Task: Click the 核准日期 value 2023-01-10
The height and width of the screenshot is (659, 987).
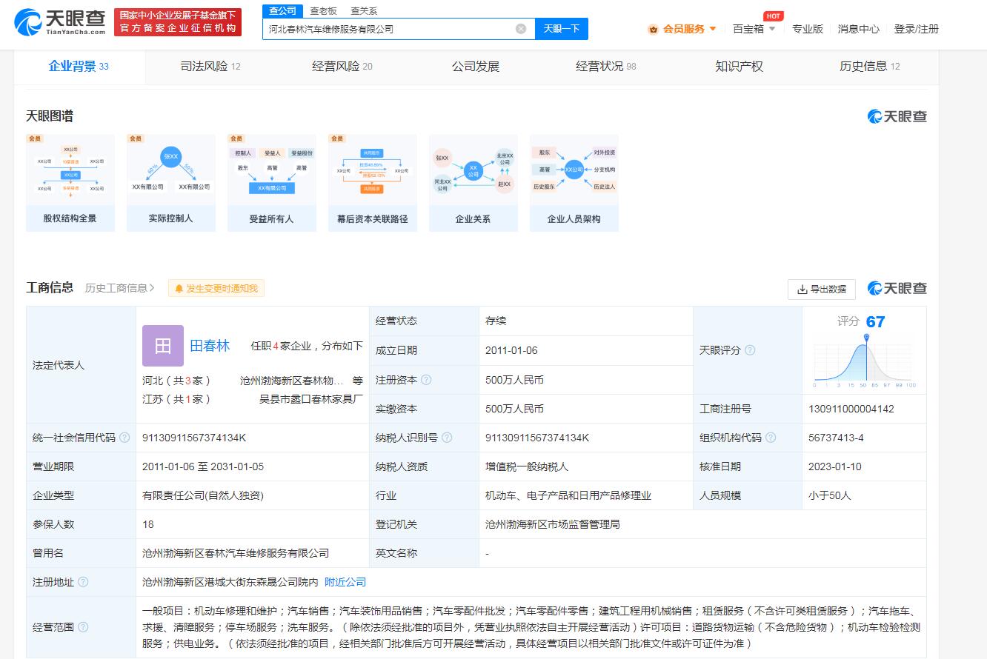Action: (834, 466)
